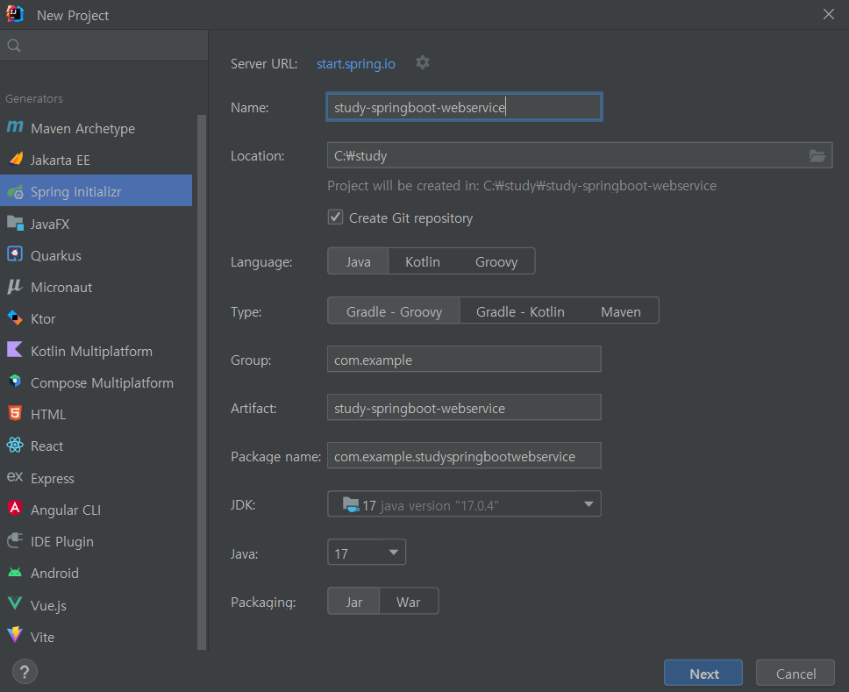The width and height of the screenshot is (849, 692).
Task: Select the Compose Multiplatform icon
Action: pyautogui.click(x=15, y=382)
